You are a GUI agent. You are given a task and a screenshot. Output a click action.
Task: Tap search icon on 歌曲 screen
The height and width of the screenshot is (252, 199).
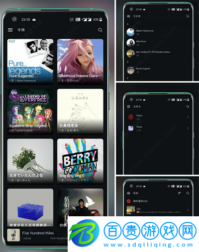188,193
